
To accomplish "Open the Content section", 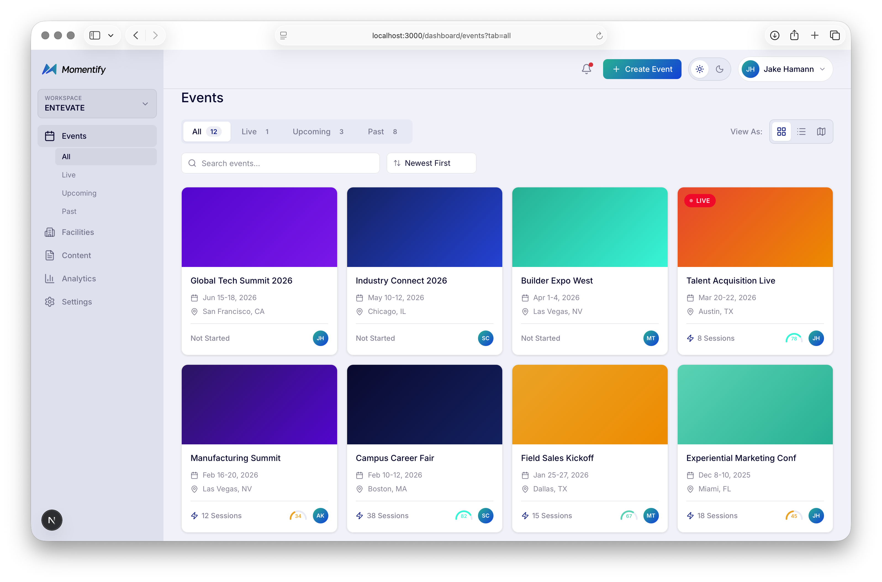I will click(x=76, y=255).
